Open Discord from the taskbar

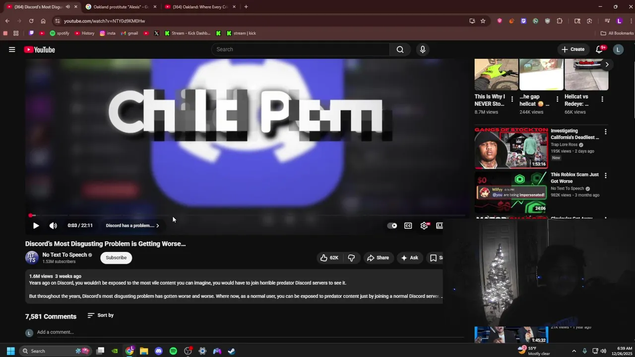(158, 351)
